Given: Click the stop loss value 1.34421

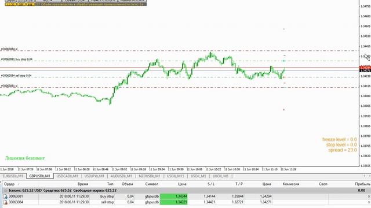Looking at the screenshot, I should click(x=209, y=202).
